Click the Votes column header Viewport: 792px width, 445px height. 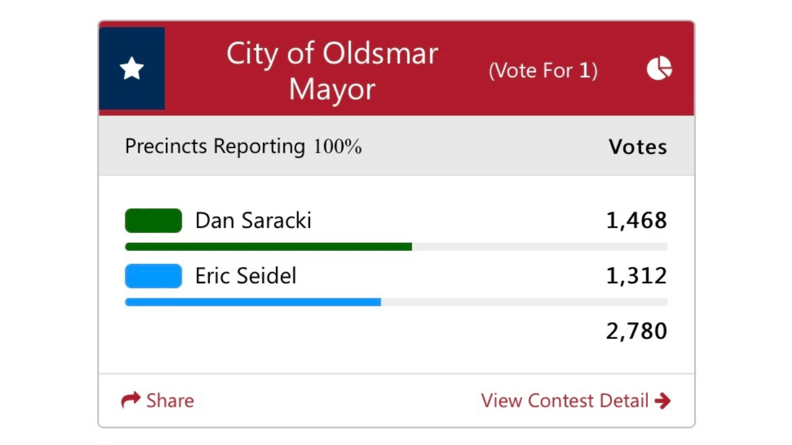pyautogui.click(x=638, y=146)
